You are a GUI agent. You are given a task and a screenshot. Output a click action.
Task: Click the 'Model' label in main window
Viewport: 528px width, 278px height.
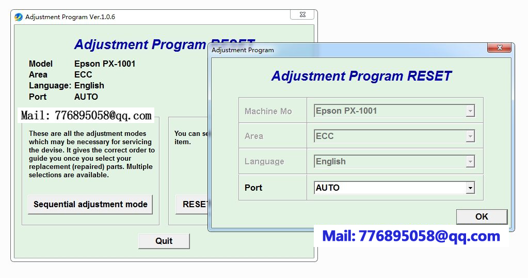click(x=41, y=64)
